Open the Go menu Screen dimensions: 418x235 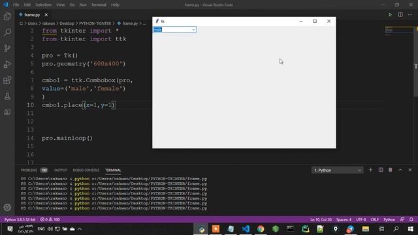[72, 5]
